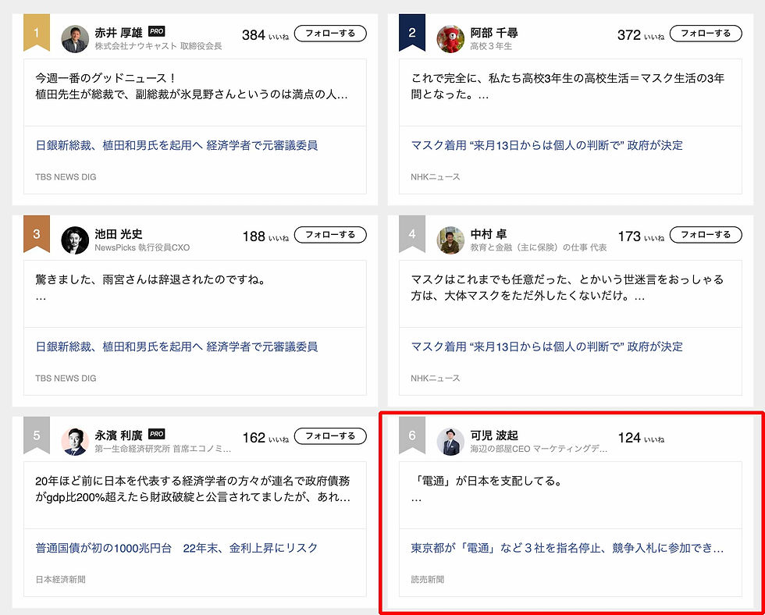This screenshot has width=765, height=615.
Task: Click 可児 波起's name in rank 6 card
Action: (x=494, y=435)
